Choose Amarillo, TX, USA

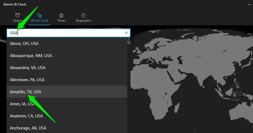[x=67, y=92]
